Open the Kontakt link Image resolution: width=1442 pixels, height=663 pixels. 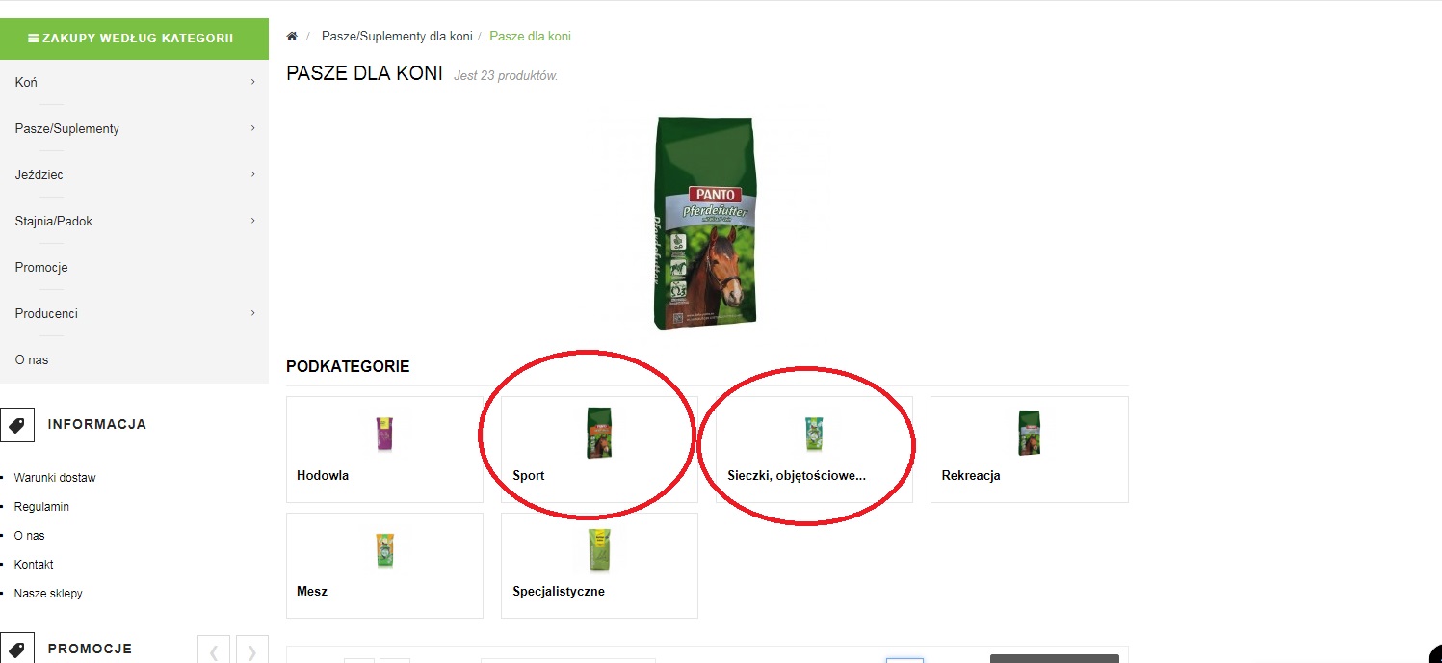click(34, 565)
